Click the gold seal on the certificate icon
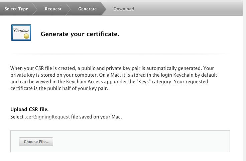 [26, 35]
